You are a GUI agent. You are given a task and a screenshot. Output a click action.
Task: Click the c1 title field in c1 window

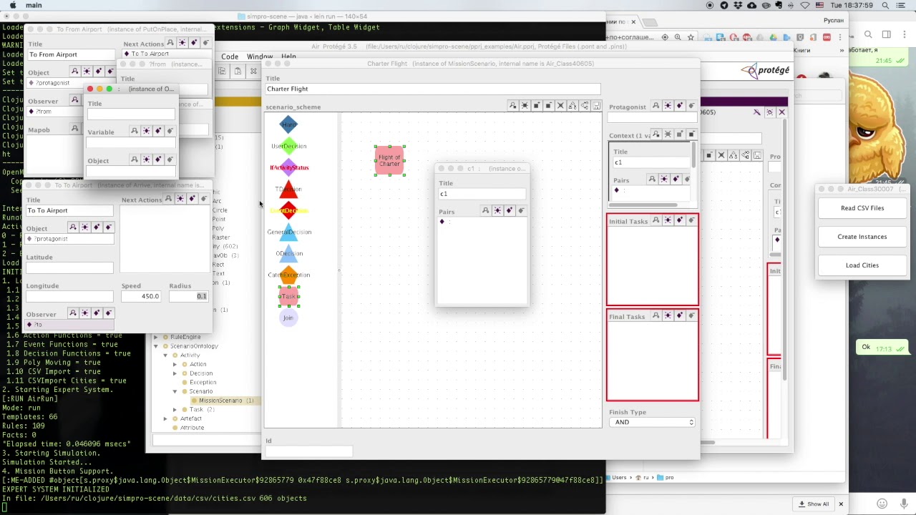click(482, 194)
